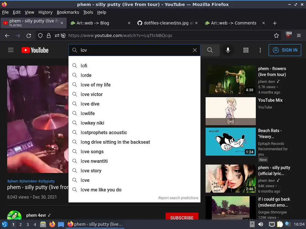
Task: Open the View menu
Action: point(30,12)
